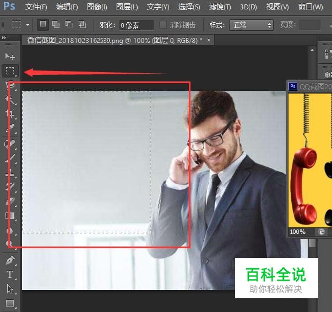Click the Ps icon of QQ截图 window
This screenshot has height=312, width=332.
(293, 86)
